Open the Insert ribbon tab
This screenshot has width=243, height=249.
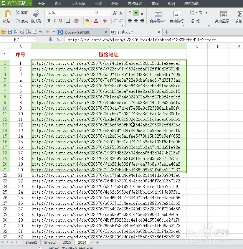[58, 4]
